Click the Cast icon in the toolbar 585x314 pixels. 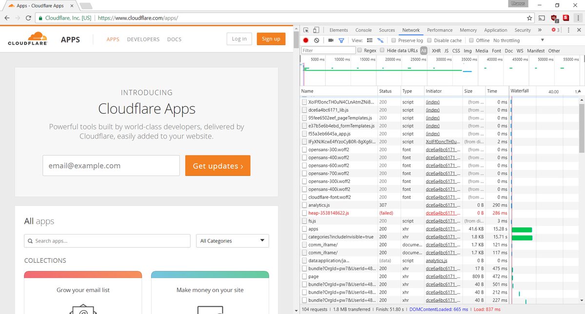tap(542, 18)
